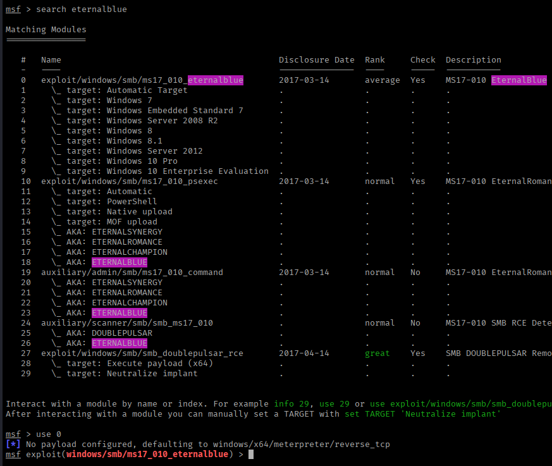Click the green 'great' rank value

(x=377, y=353)
